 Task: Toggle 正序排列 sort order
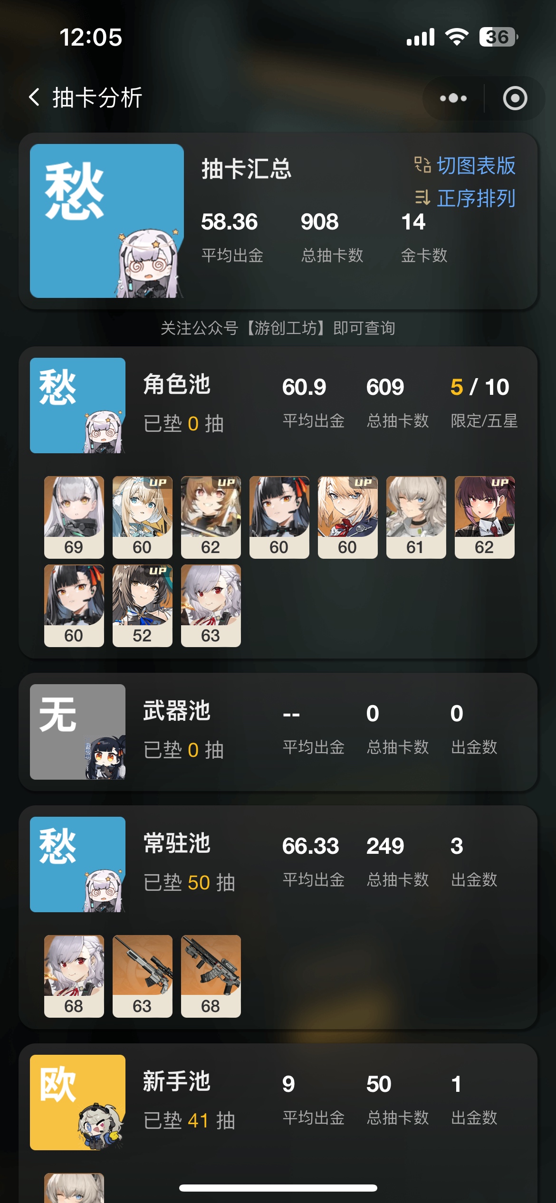tap(465, 198)
